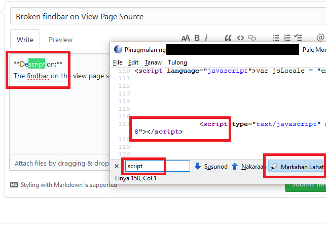
Task: Toggle italic text formatting icon
Action: (x=206, y=38)
